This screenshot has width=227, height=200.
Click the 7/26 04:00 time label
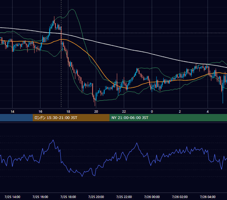click(208, 197)
